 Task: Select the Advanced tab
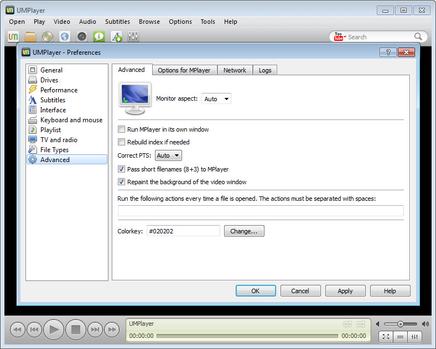(132, 70)
